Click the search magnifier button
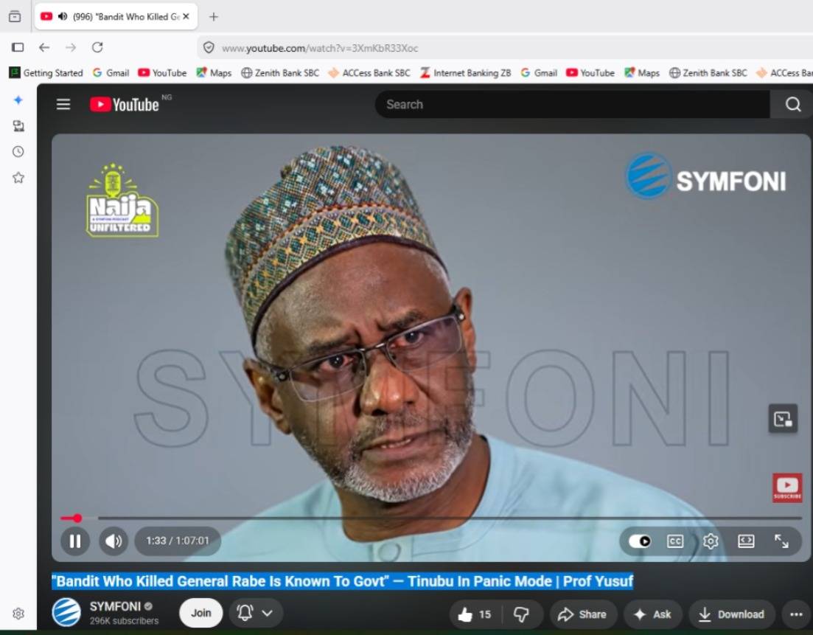The height and width of the screenshot is (635, 813). point(792,104)
